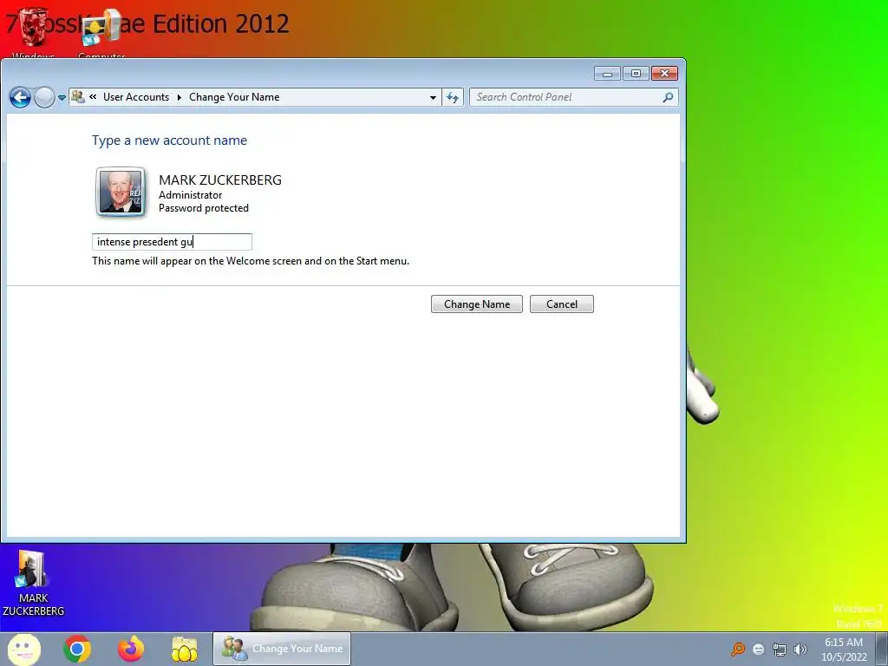Click the account picture thumbnail
Screen dimensions: 888x666
click(x=120, y=192)
